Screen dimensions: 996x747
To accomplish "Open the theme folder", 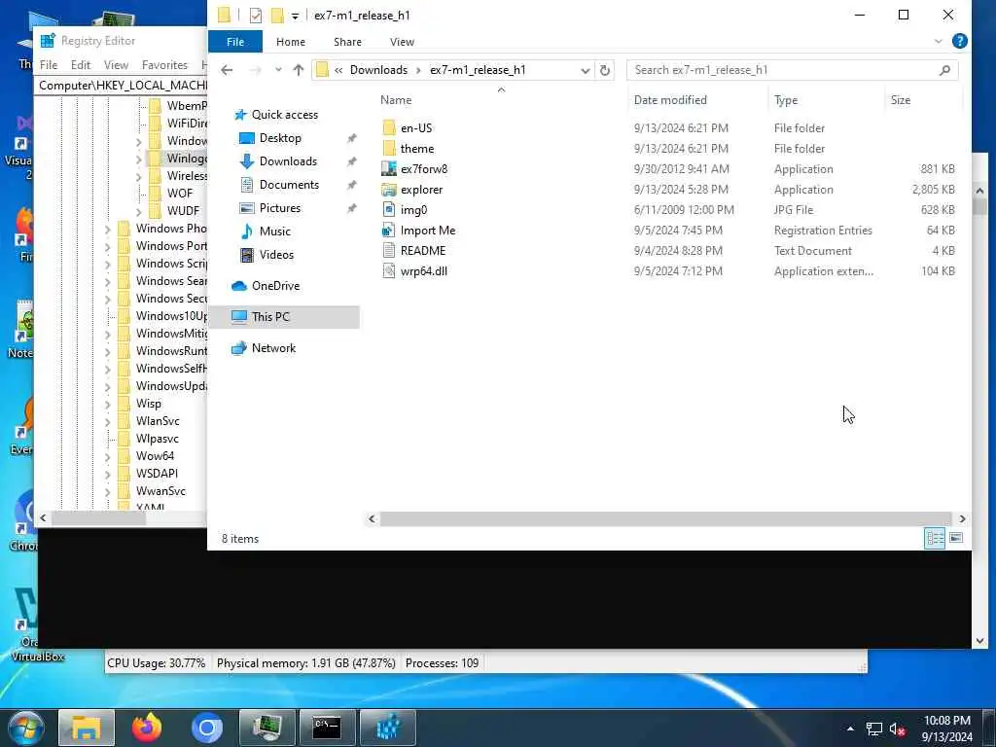I will coord(416,149).
